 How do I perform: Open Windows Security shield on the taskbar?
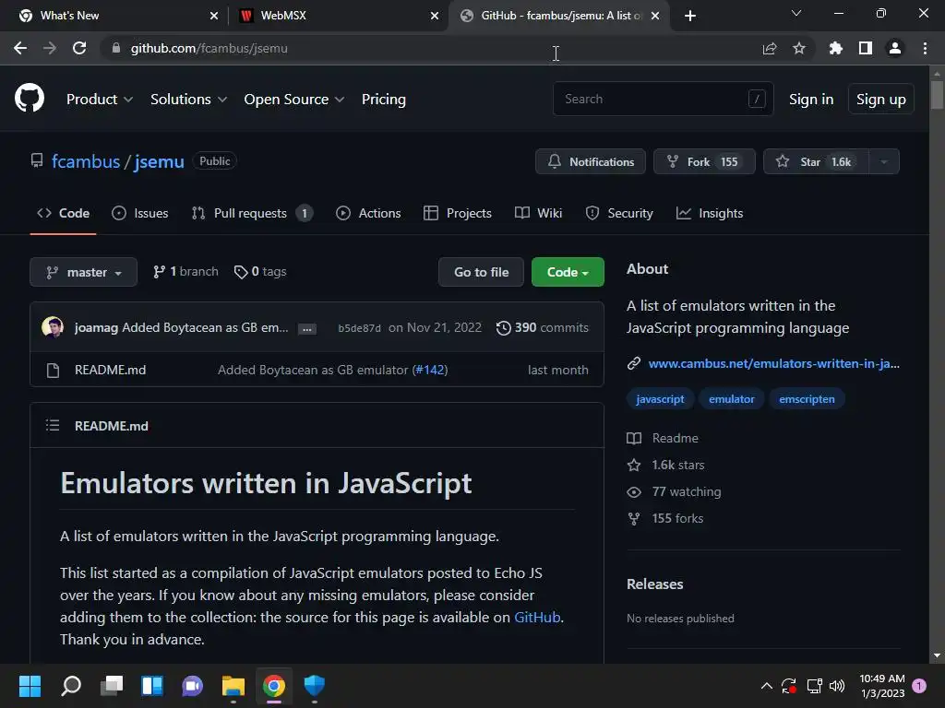(x=314, y=686)
